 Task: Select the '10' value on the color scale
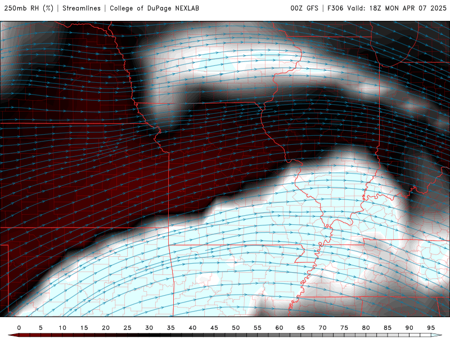(x=62, y=328)
